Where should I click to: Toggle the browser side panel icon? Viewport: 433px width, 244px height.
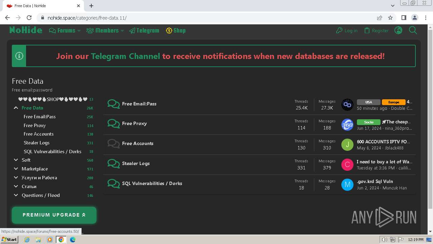404,18
